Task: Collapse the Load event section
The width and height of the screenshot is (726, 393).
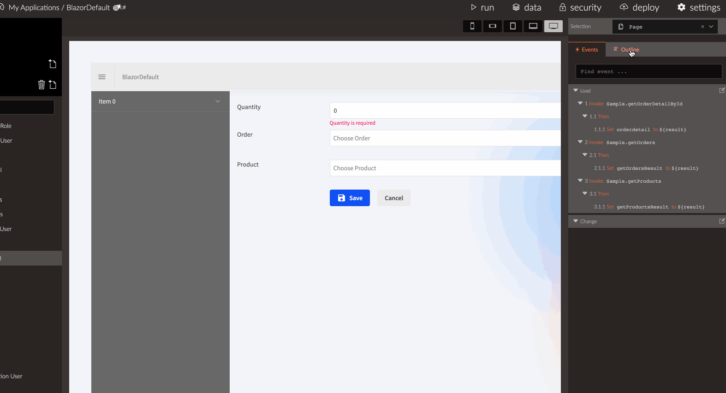Action: [x=576, y=91]
